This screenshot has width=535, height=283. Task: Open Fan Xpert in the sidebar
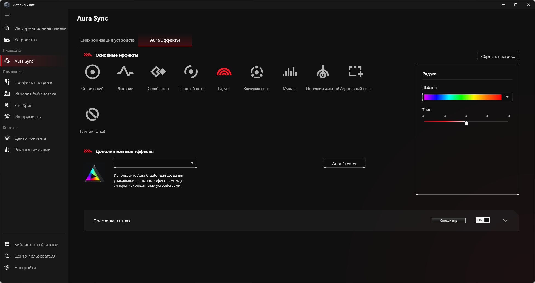24,105
